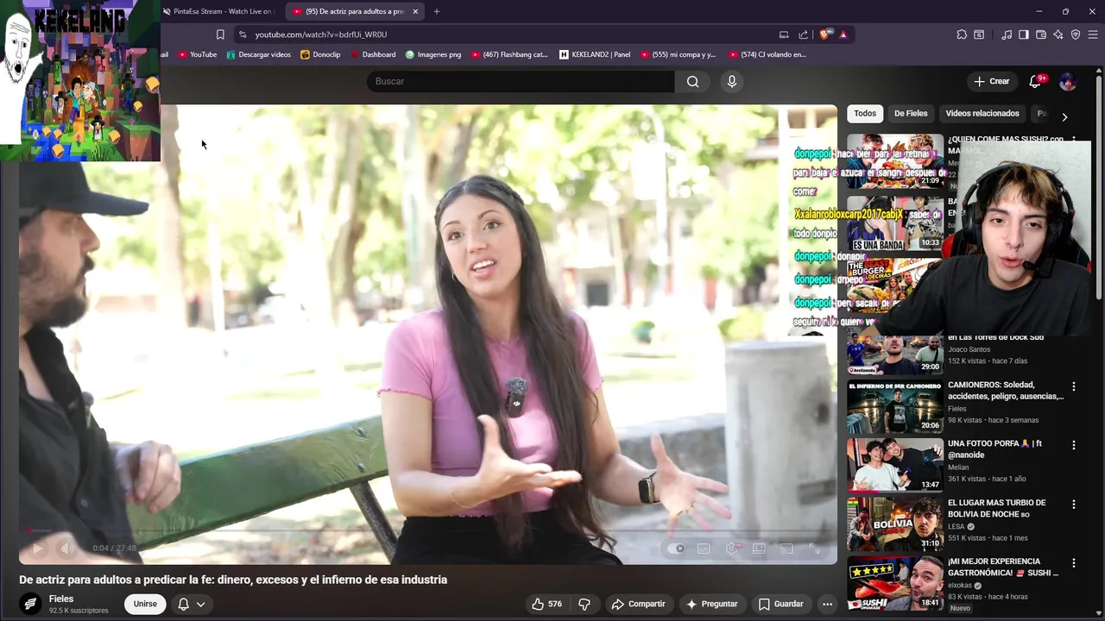The height and width of the screenshot is (621, 1105).
Task: Open Brave VPN shield icon
Action: pos(1076,34)
